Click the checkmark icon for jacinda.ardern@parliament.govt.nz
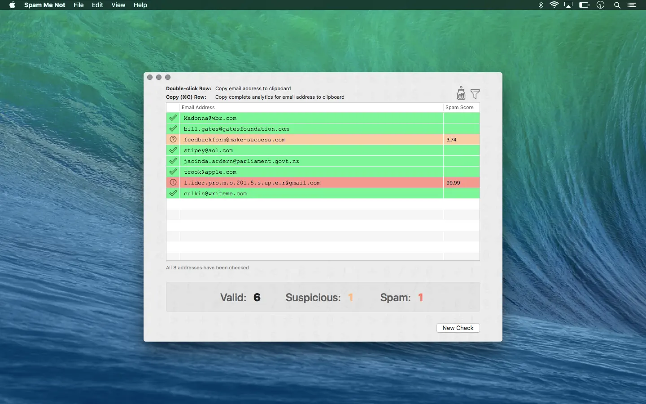 pyautogui.click(x=173, y=161)
